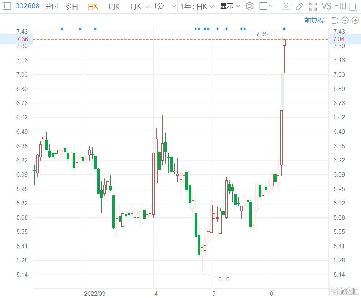Toggle the right sidebar panel icon
This screenshot has height=298, width=361.
[x=353, y=7]
